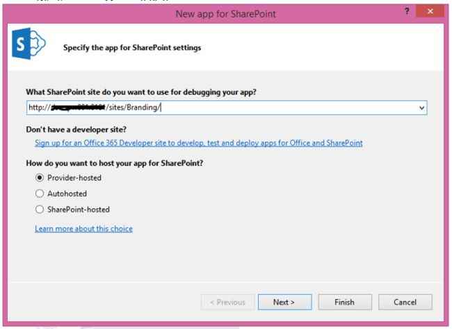
Task: Click the Finish button
Action: (344, 303)
